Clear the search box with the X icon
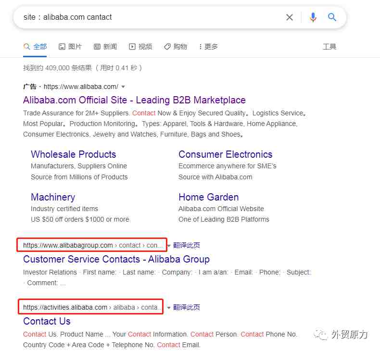The height and width of the screenshot is (351, 380). click(290, 17)
